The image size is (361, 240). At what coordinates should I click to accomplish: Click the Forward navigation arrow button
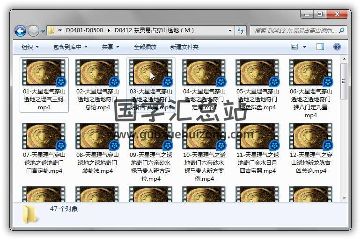[33, 31]
